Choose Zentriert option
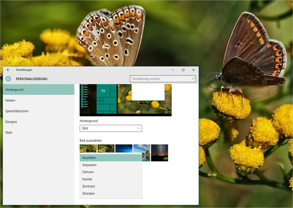This screenshot has height=208, width=293. point(111,186)
